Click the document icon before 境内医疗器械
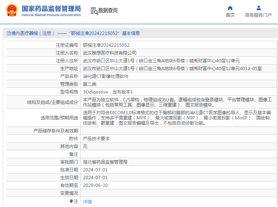The image size is (278, 207). [9, 33]
